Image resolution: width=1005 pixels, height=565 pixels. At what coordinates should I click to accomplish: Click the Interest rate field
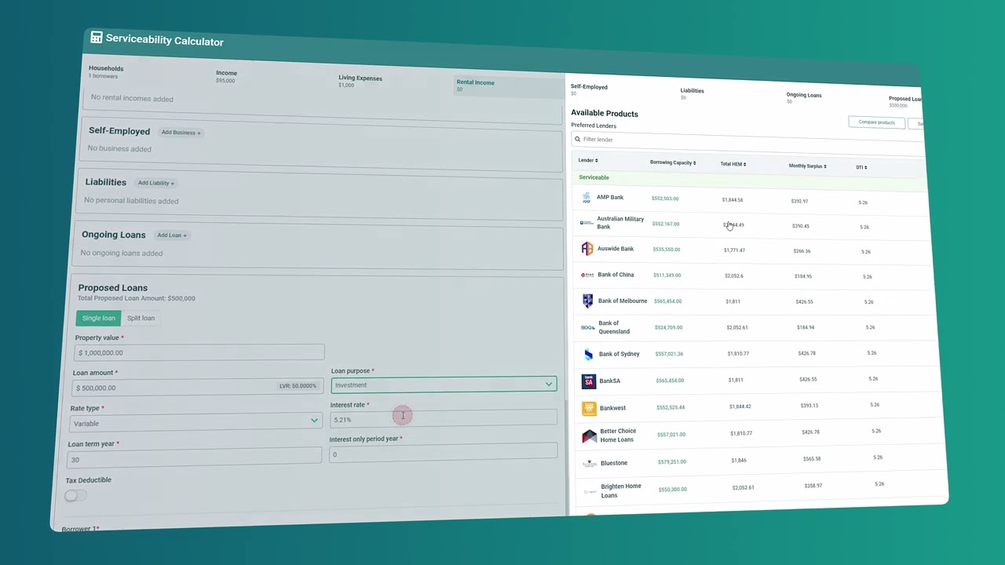(x=443, y=420)
